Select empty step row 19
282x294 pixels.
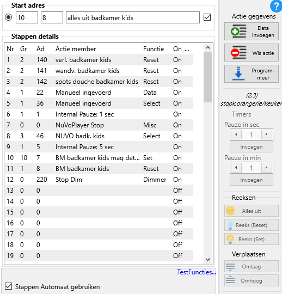click(99, 255)
